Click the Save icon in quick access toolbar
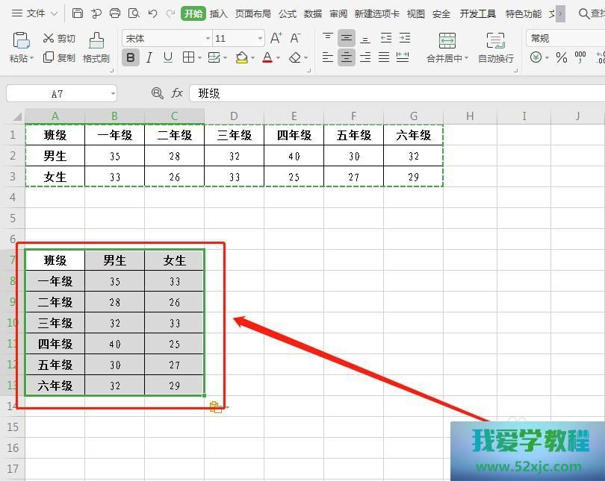 pyautogui.click(x=78, y=13)
